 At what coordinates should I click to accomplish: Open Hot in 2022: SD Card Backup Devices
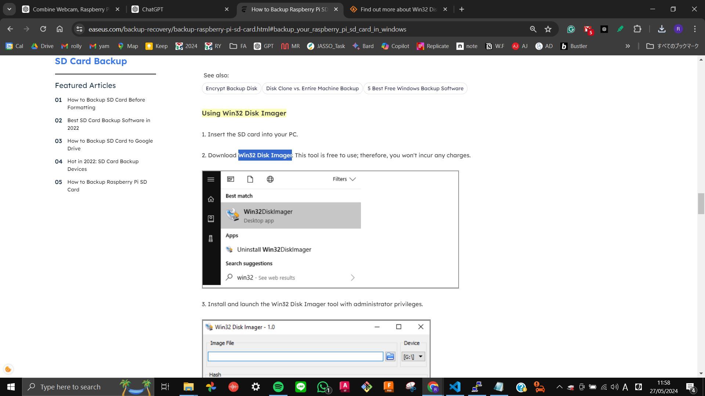tap(103, 165)
